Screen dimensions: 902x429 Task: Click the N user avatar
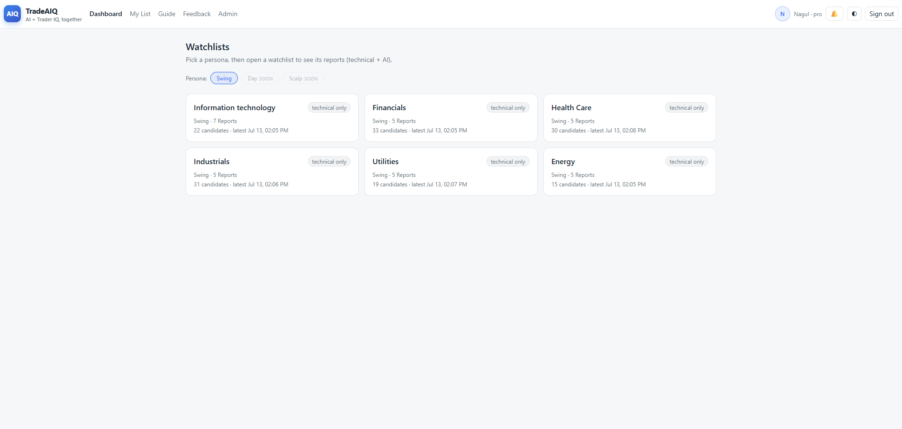[782, 14]
